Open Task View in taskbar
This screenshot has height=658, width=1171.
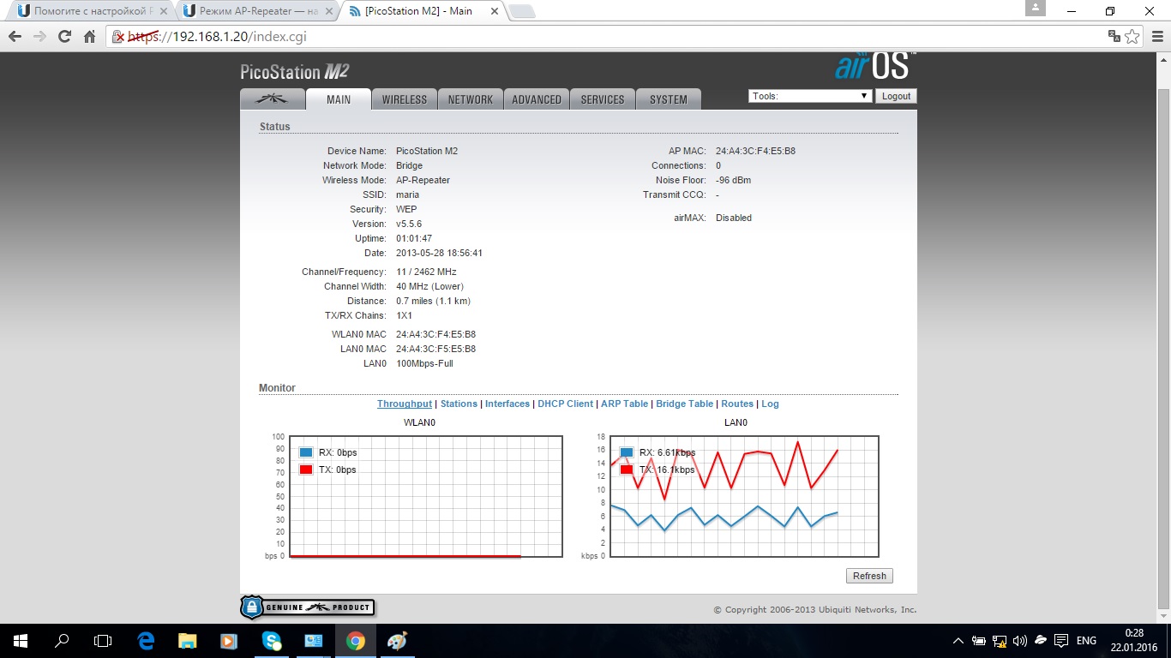point(103,641)
